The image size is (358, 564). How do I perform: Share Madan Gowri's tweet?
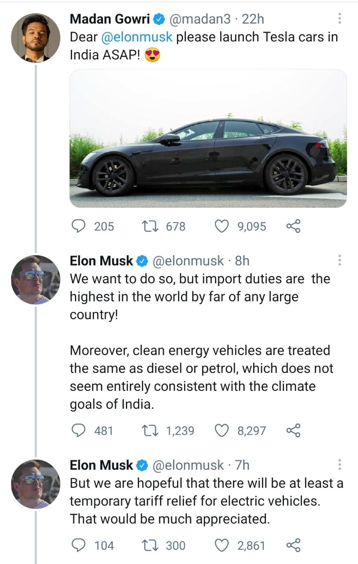click(x=293, y=226)
